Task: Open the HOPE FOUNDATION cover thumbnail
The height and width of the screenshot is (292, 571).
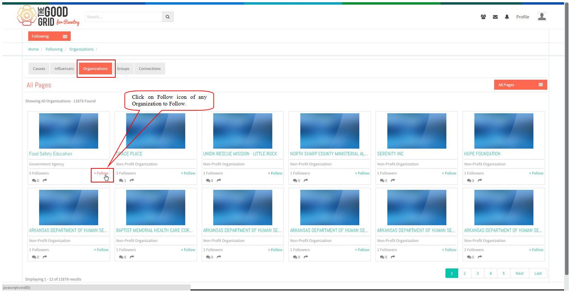Action: point(504,131)
